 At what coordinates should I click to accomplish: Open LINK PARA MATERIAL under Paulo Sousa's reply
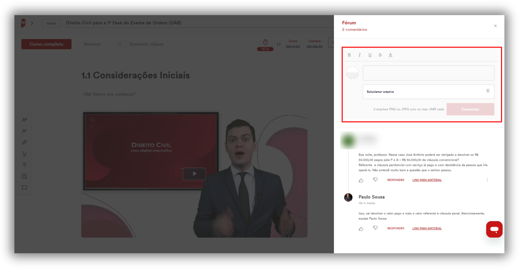(x=427, y=228)
